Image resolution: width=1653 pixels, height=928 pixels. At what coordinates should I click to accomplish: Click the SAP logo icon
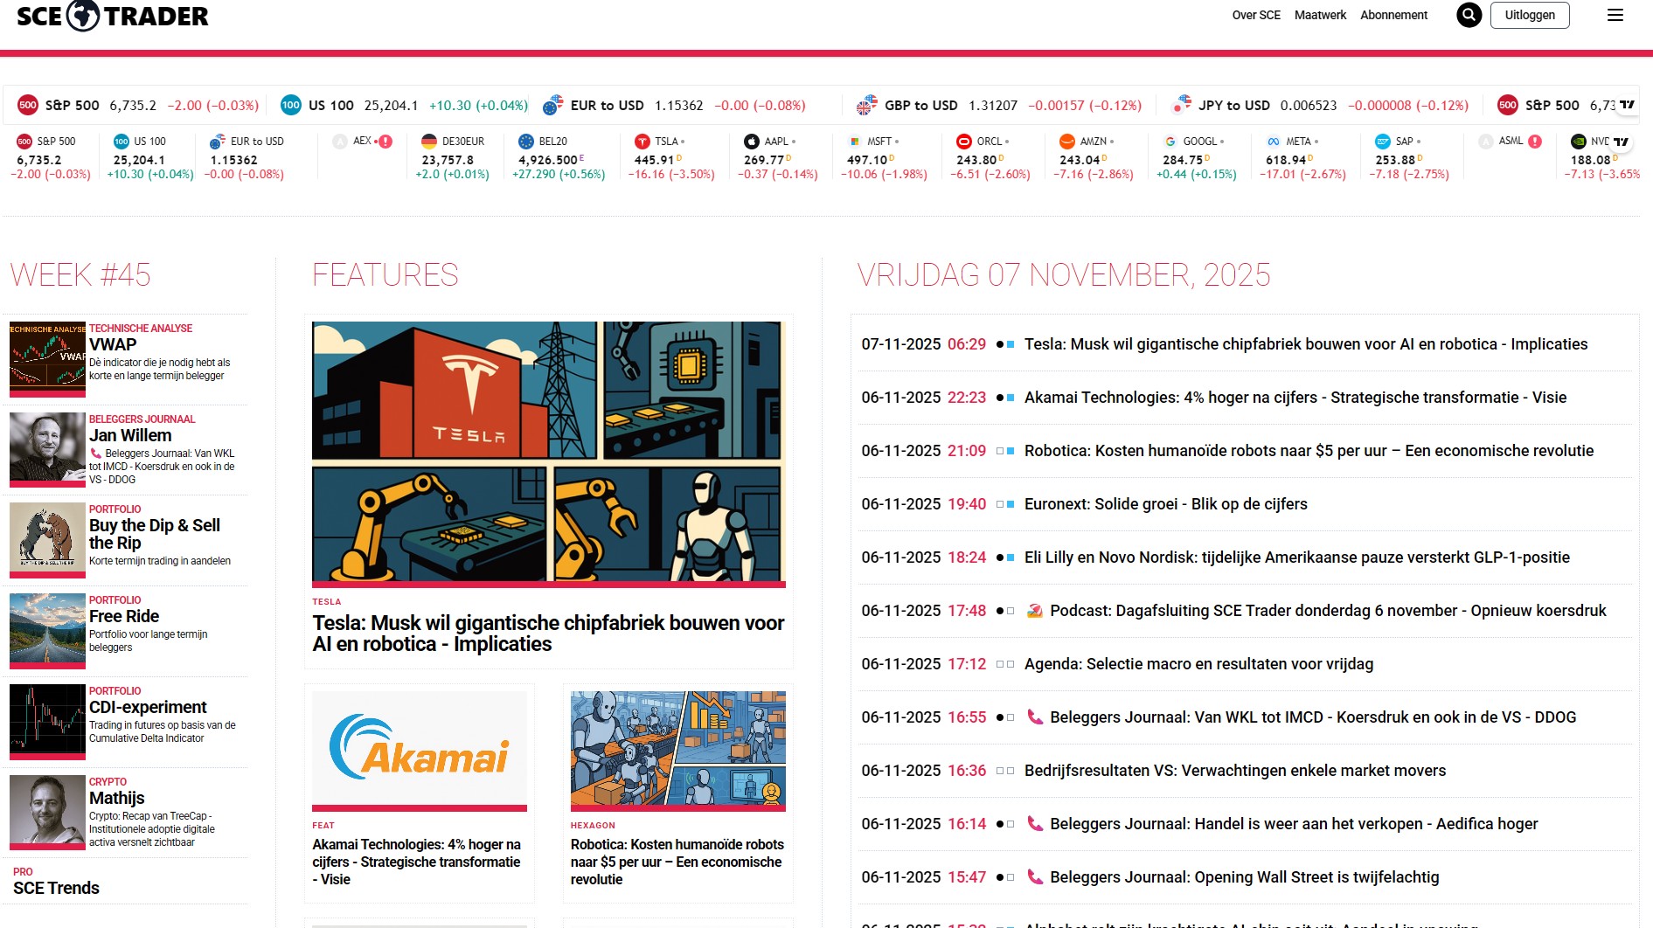pos(1383,142)
